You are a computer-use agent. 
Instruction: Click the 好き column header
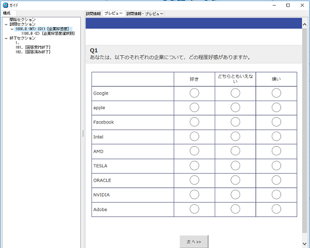click(194, 79)
